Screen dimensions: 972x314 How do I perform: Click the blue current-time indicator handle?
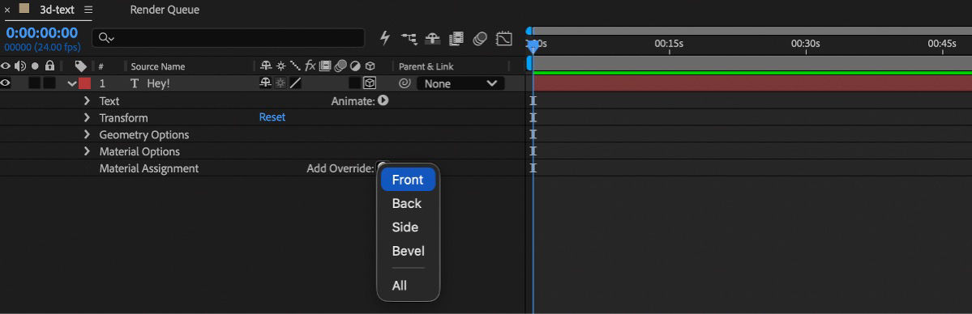pyautogui.click(x=533, y=46)
